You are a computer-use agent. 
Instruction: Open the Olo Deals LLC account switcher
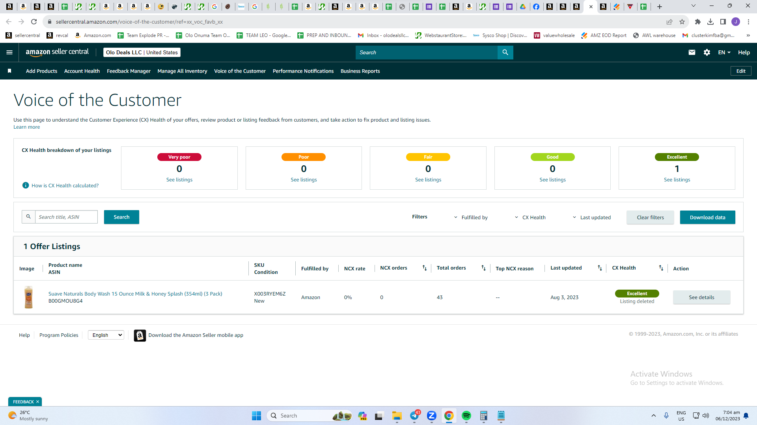point(142,52)
